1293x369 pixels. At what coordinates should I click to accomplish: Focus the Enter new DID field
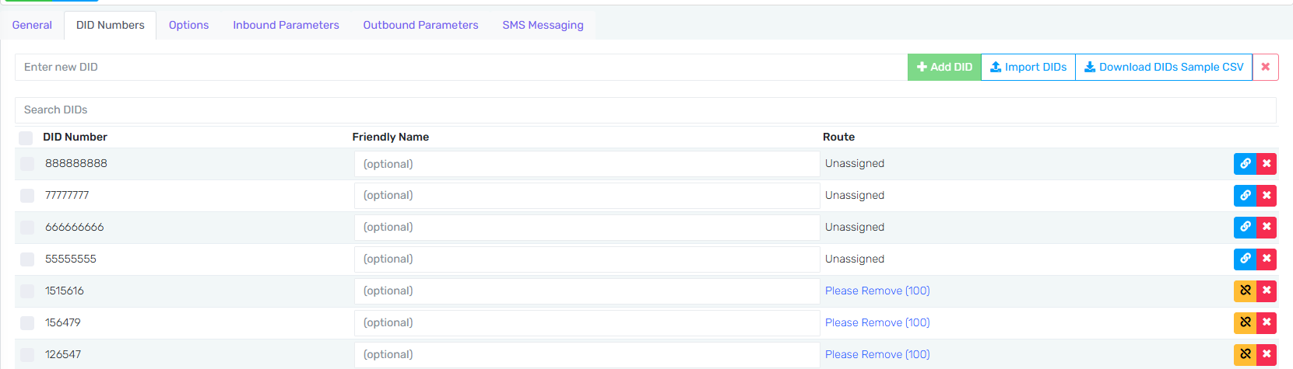(461, 67)
